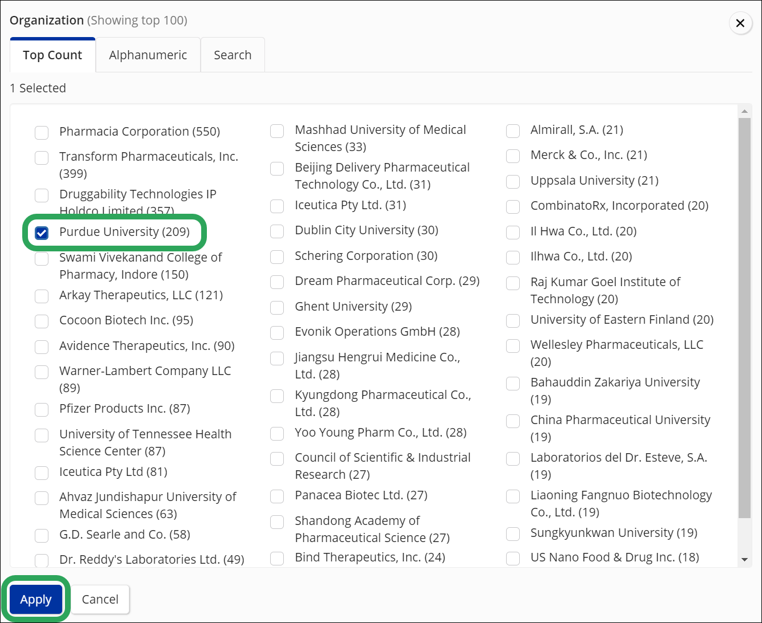
Task: Open the Alphanumeric tab
Action: [x=148, y=55]
